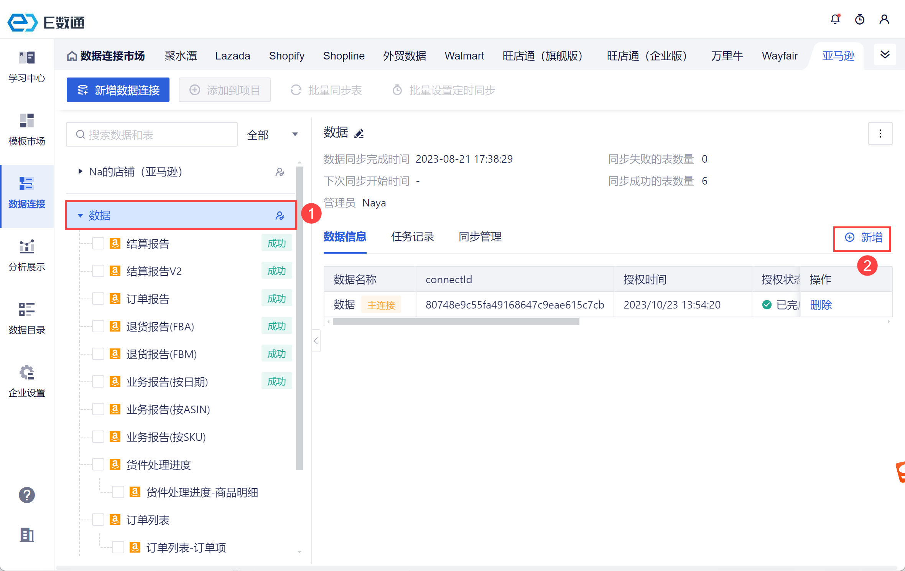Image resolution: width=905 pixels, height=571 pixels.
Task: Expand more connector tabs with double-chevron
Action: pyautogui.click(x=885, y=55)
